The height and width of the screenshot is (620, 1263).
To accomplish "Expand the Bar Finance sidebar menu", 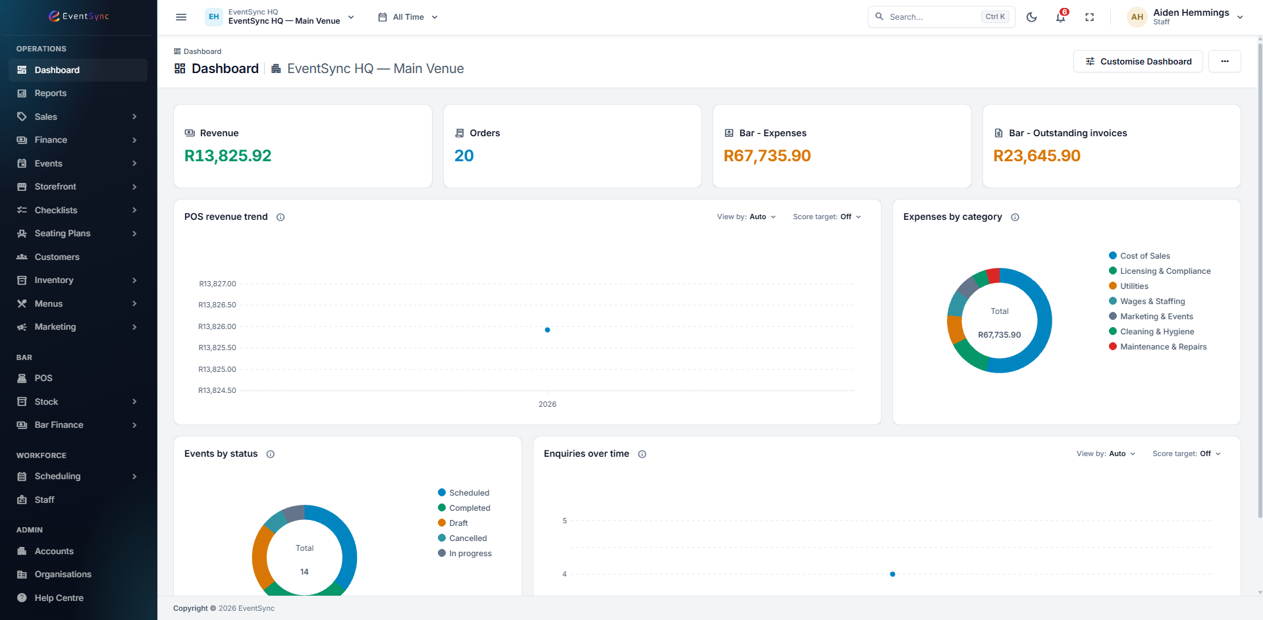I will [x=78, y=425].
